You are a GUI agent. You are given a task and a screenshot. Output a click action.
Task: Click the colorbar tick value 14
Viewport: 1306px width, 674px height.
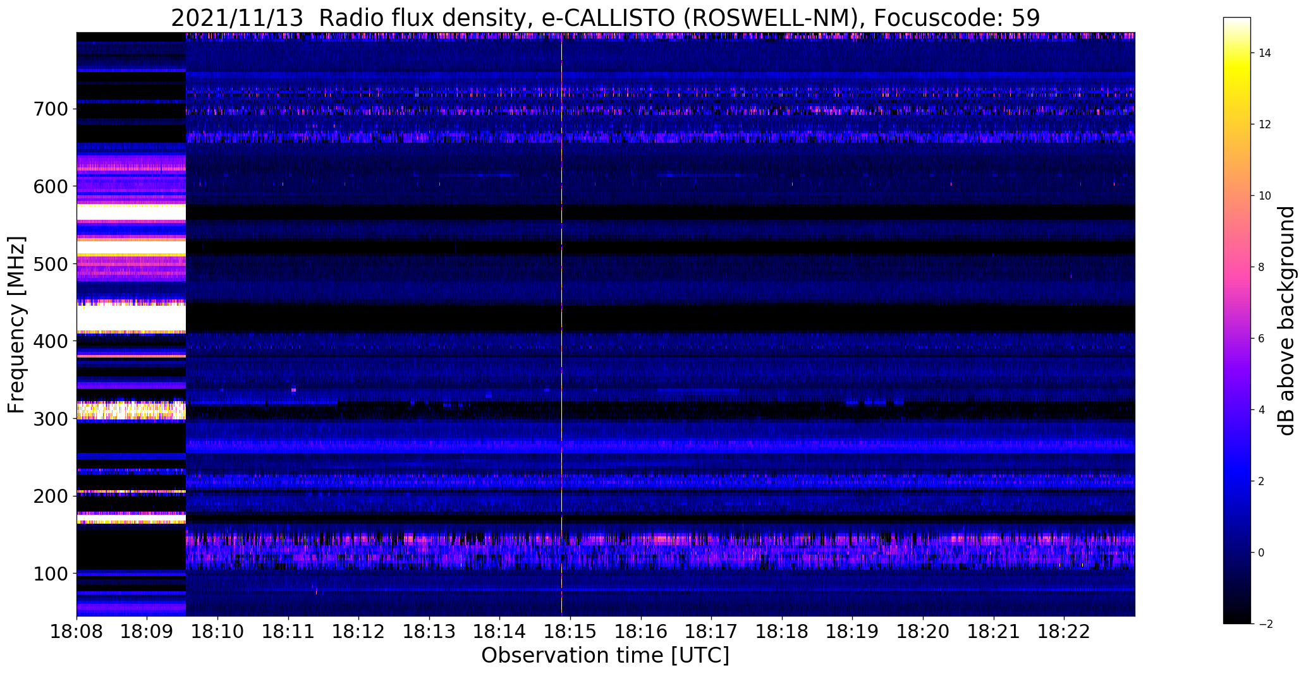click(1265, 53)
